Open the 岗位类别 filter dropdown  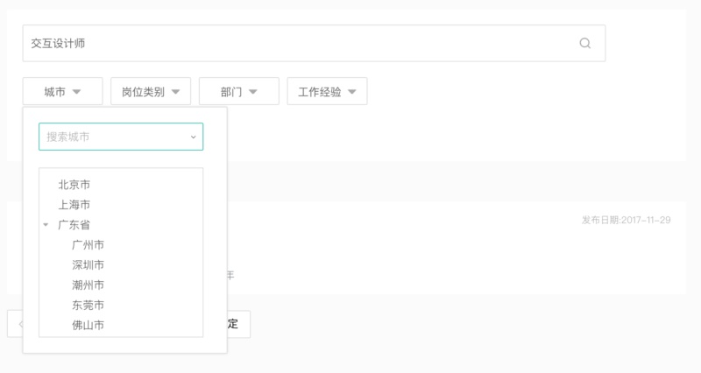tap(151, 91)
